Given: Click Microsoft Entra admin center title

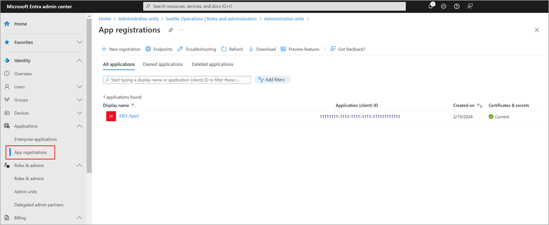Looking at the screenshot, I should [x=39, y=6].
